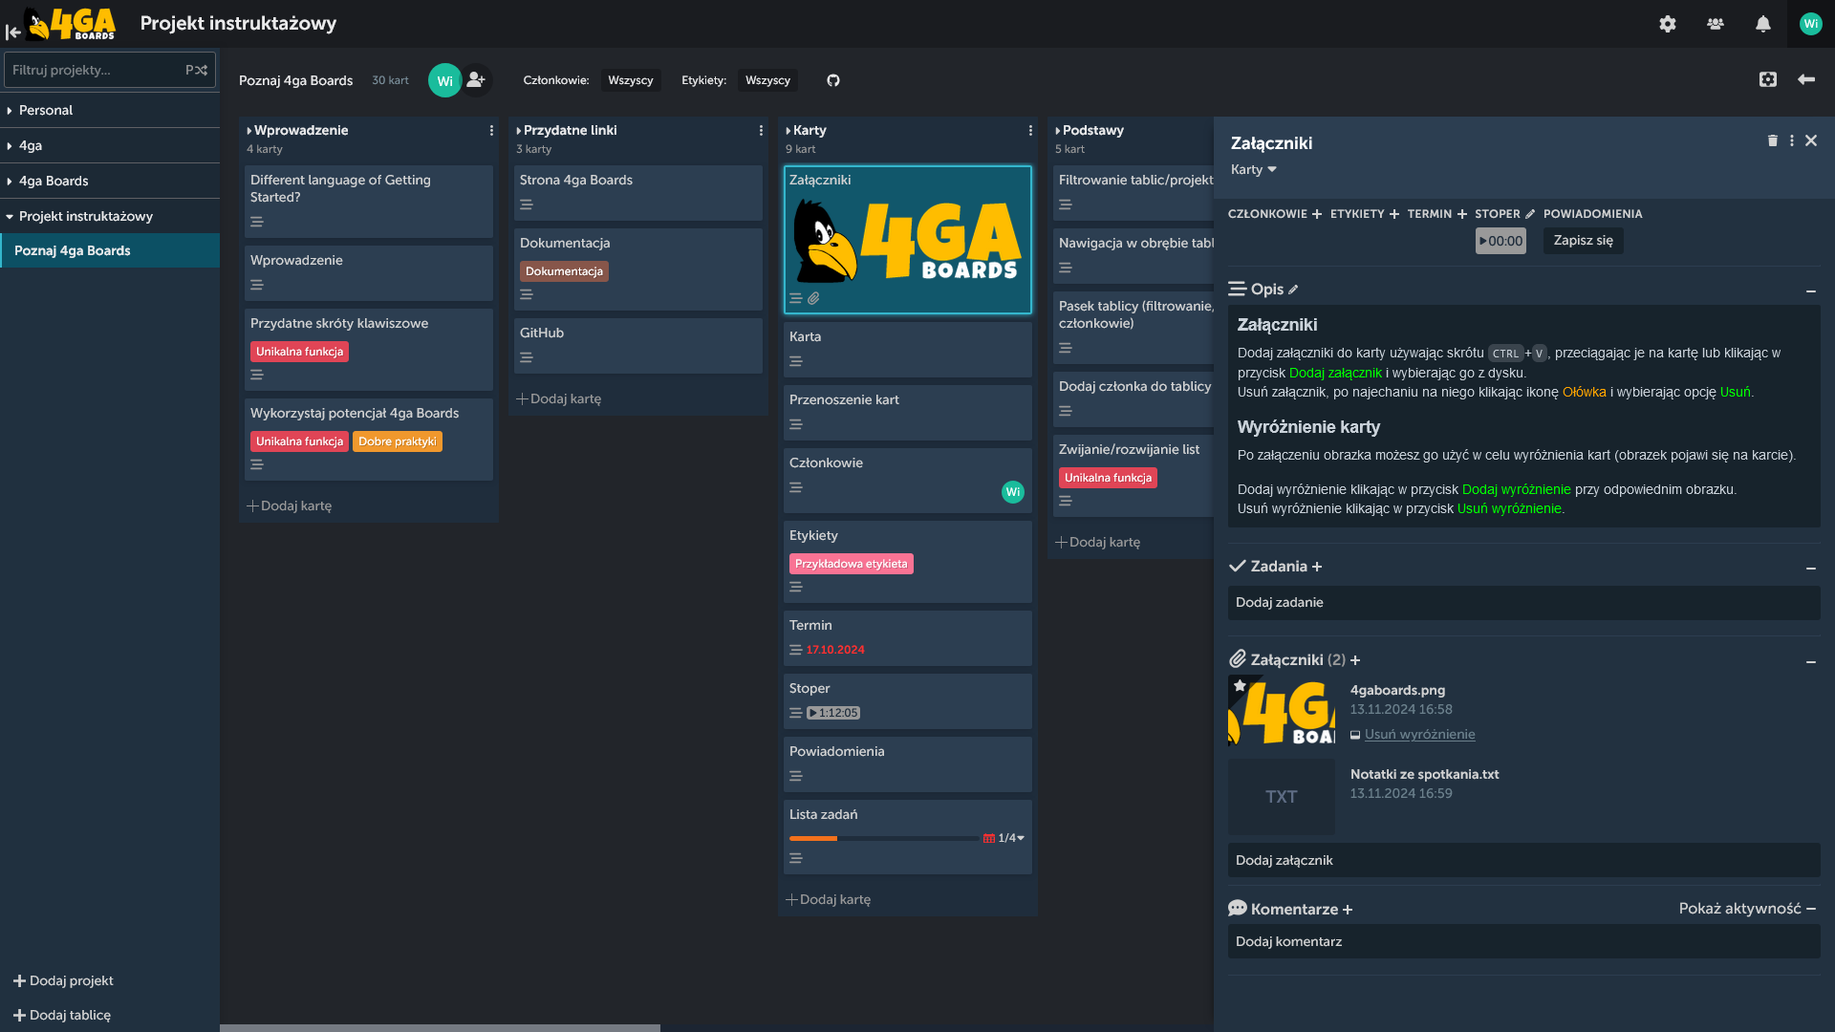The width and height of the screenshot is (1835, 1032).
Task: Add a card to the Wprowadzenie list
Action: [x=290, y=505]
